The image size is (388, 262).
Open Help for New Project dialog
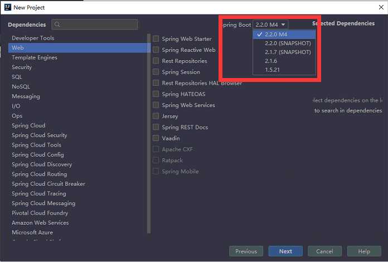(x=364, y=251)
